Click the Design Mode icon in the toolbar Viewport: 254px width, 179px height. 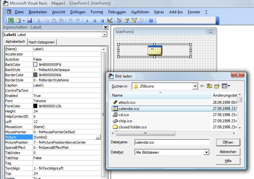point(110,20)
